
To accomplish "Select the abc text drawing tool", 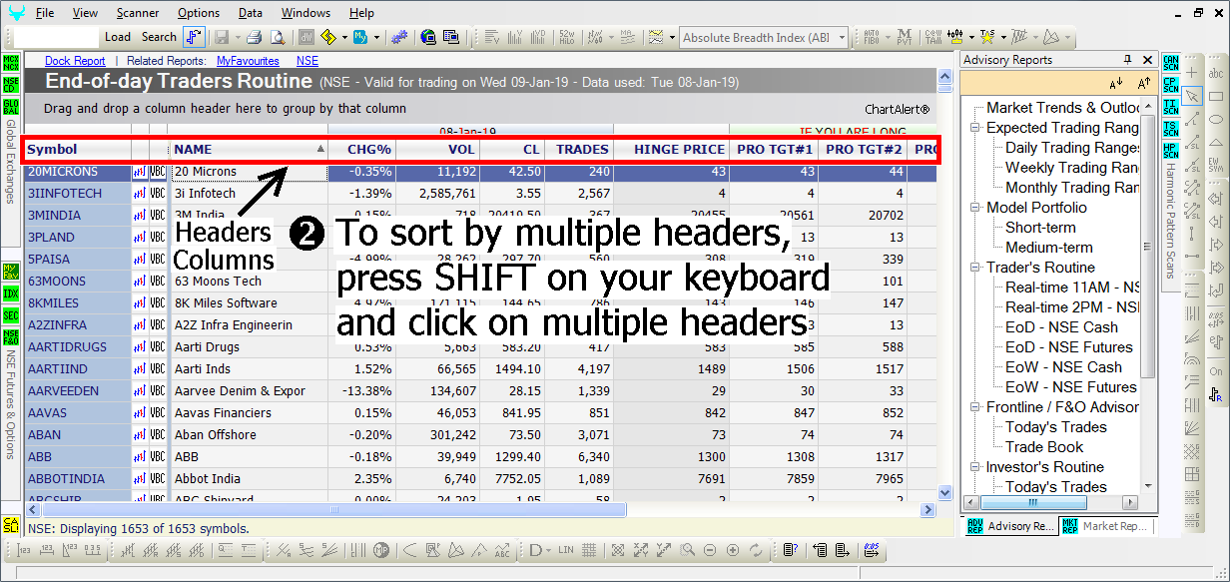I will point(1216,73).
